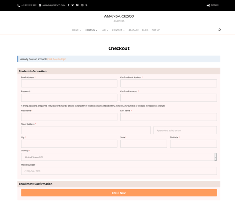The height and width of the screenshot is (205, 235).
Task: Focus the First Name field
Action: tap(69, 117)
